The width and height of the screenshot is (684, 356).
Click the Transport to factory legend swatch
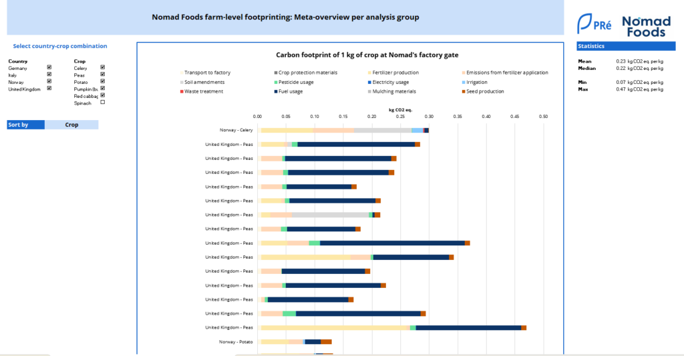182,73
